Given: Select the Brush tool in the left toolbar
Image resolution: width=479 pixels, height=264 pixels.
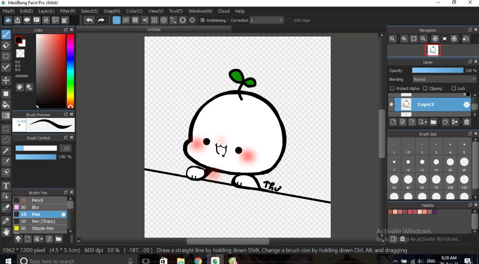Looking at the screenshot, I should point(6,35).
